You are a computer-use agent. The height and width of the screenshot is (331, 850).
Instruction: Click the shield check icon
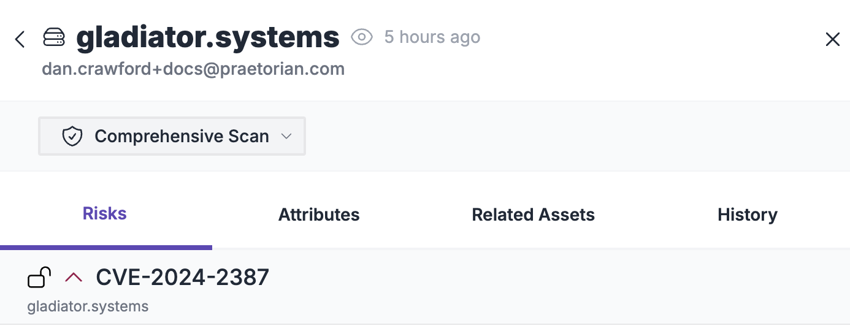(72, 136)
